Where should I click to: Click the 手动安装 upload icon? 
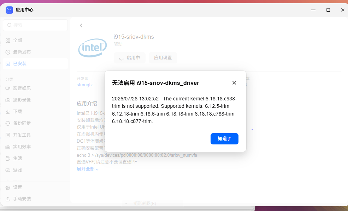click(8, 199)
